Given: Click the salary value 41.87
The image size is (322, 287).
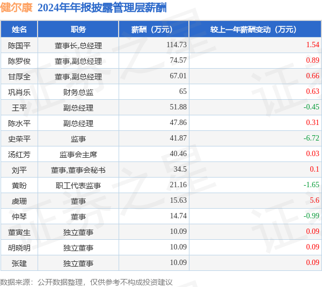Looking at the screenshot, I should click(178, 138).
